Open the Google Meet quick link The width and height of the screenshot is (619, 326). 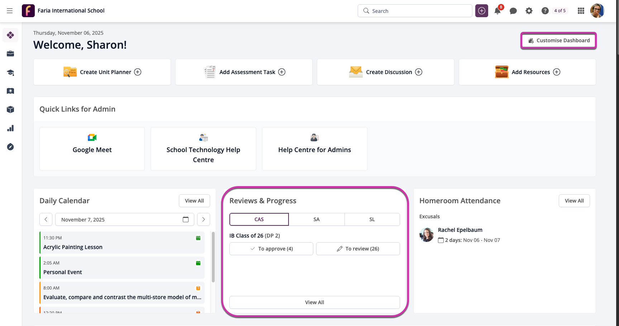click(92, 149)
